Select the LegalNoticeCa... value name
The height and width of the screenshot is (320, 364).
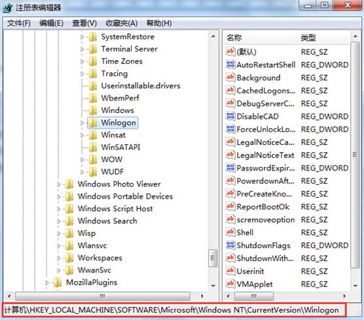265,142
